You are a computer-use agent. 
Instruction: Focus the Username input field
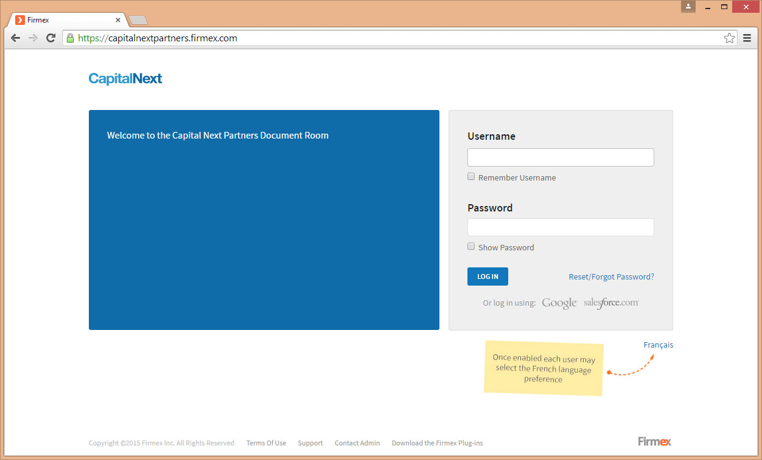pyautogui.click(x=561, y=157)
